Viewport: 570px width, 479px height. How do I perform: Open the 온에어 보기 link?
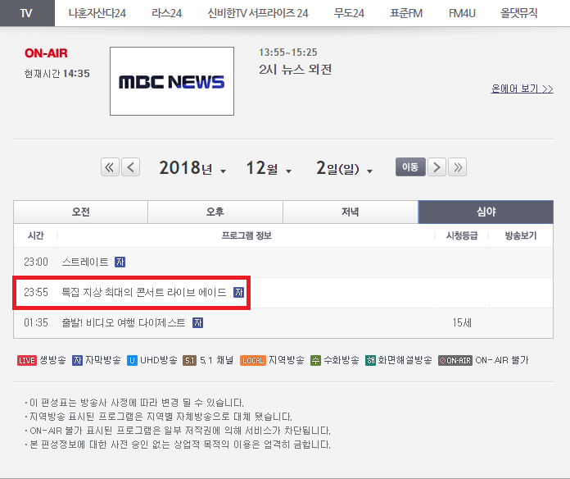click(522, 89)
